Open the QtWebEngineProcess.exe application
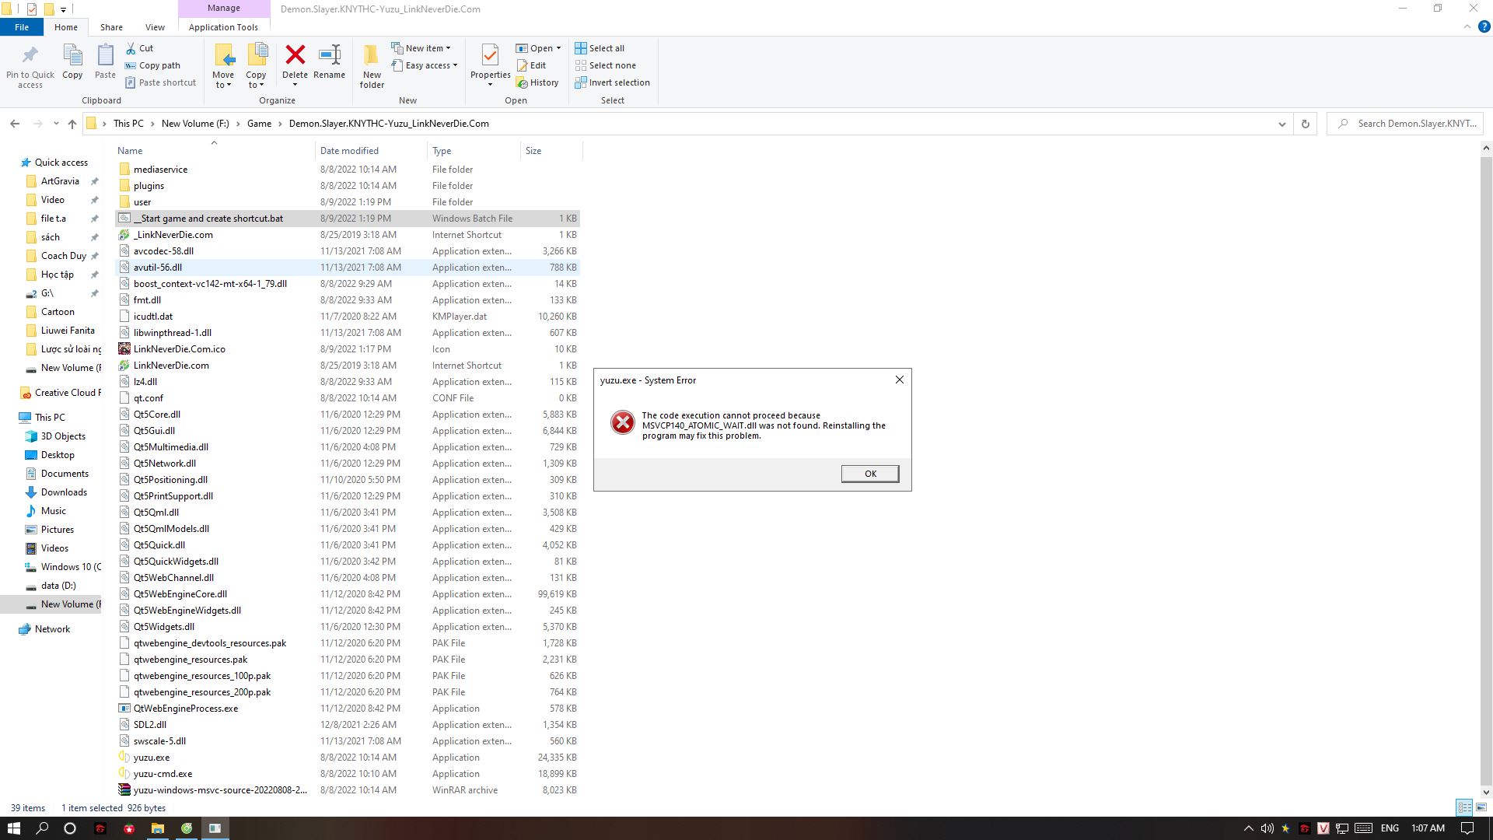 click(186, 708)
